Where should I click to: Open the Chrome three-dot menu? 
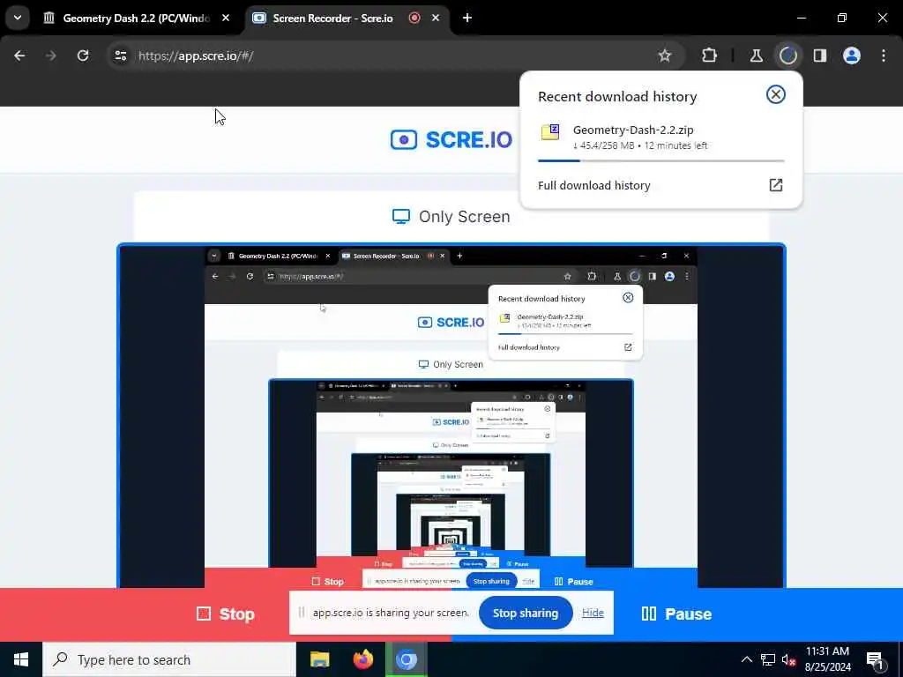tap(884, 56)
